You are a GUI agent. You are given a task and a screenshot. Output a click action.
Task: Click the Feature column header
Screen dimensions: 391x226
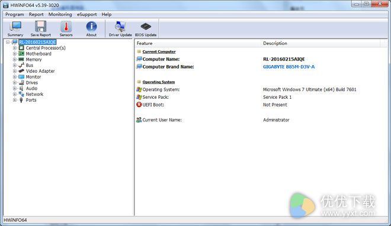pyautogui.click(x=198, y=43)
